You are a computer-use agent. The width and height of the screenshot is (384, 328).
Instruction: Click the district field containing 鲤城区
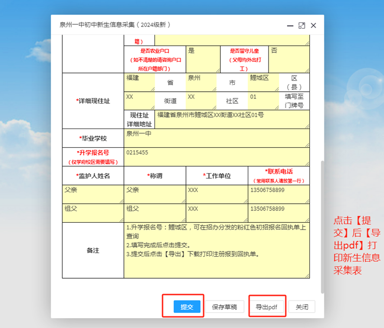coord(263,82)
